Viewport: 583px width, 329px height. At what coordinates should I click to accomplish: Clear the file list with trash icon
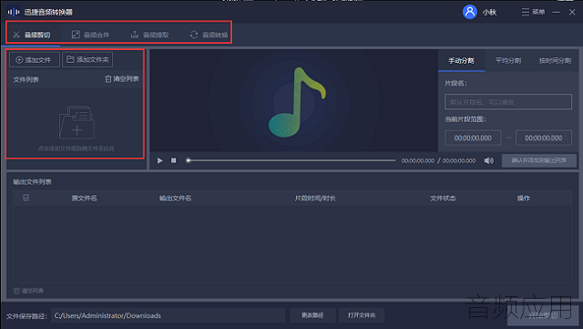122,79
